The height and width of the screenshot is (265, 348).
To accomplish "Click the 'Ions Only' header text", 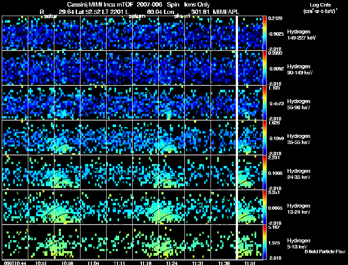I will pyautogui.click(x=197, y=5).
